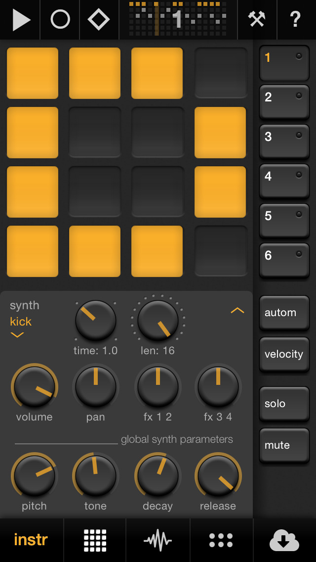Click the pan knob
Screen dimensions: 316x562
(x=96, y=387)
